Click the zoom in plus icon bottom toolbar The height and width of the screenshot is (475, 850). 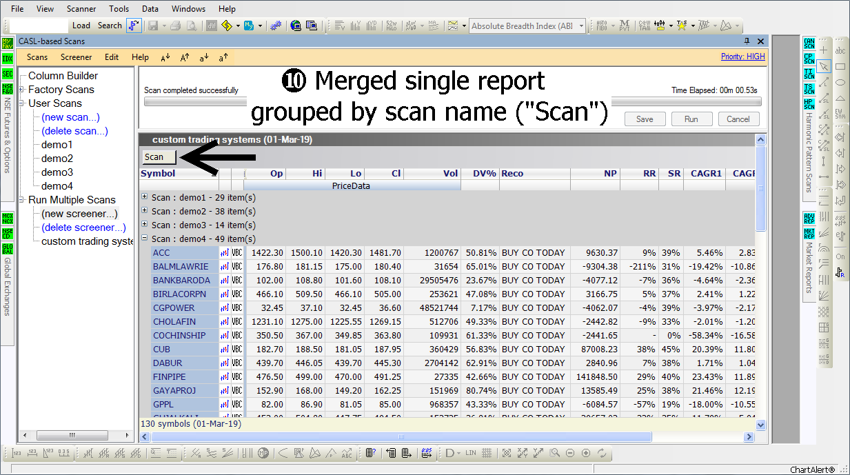(586, 453)
